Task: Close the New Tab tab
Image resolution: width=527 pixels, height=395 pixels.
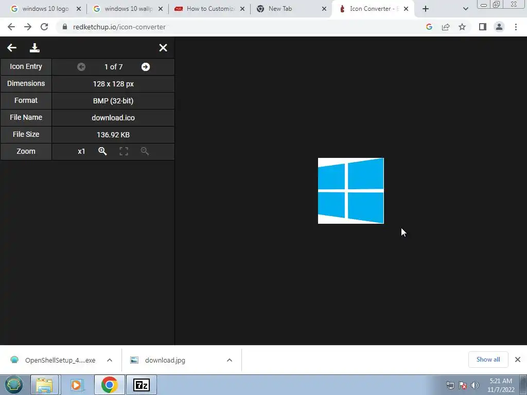Action: coord(324,9)
